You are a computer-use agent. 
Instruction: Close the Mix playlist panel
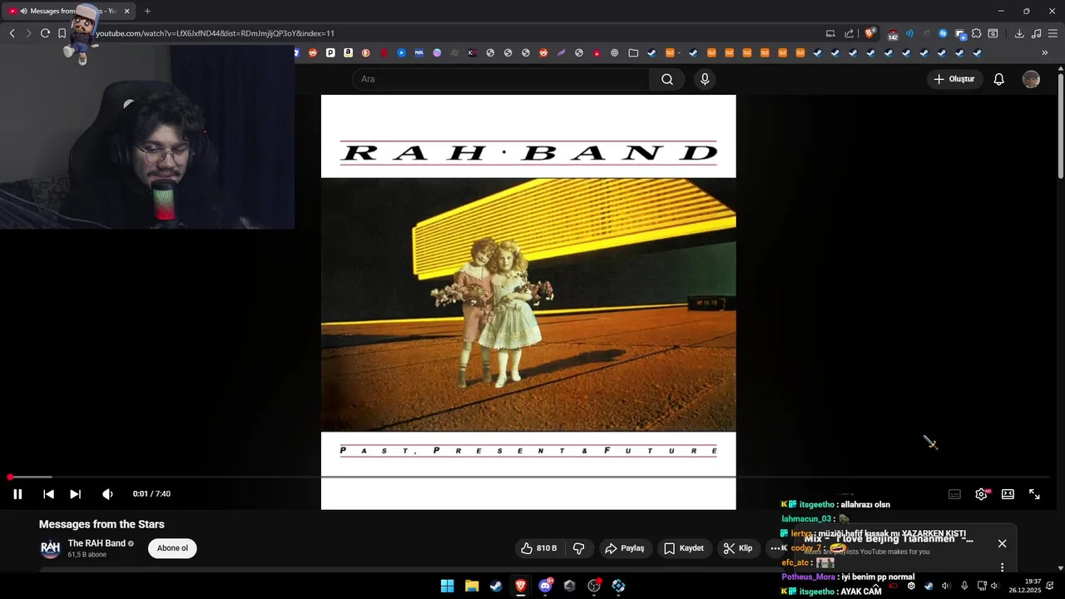click(1002, 543)
